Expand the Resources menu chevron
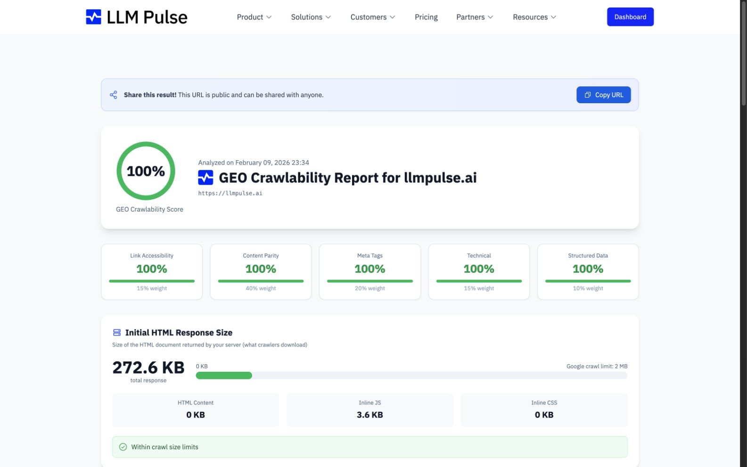Viewport: 747px width, 467px height. tap(554, 17)
